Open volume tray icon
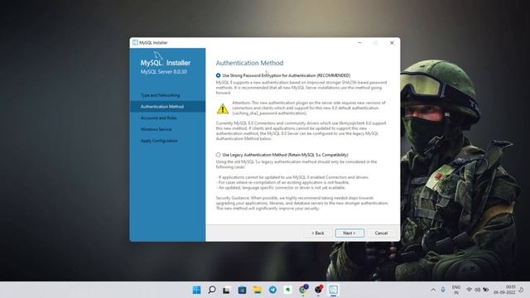Image resolution: width=530 pixels, height=298 pixels. pyautogui.click(x=477, y=290)
